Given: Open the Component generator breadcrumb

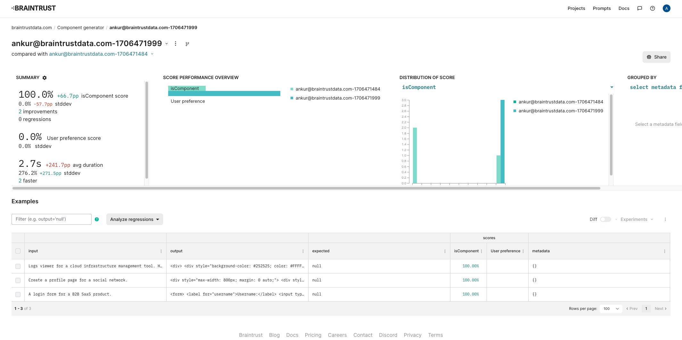Looking at the screenshot, I should pyautogui.click(x=81, y=28).
